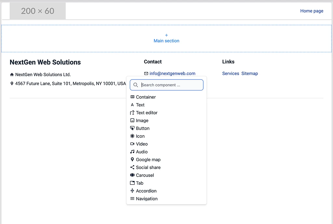Viewport: 333px width, 224px height.
Task: Pick the Icon component option
Action: coord(140,136)
